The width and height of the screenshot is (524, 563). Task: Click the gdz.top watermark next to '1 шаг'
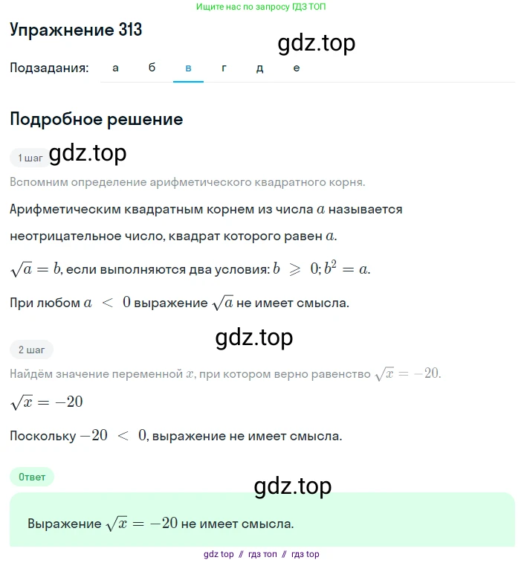tap(88, 152)
